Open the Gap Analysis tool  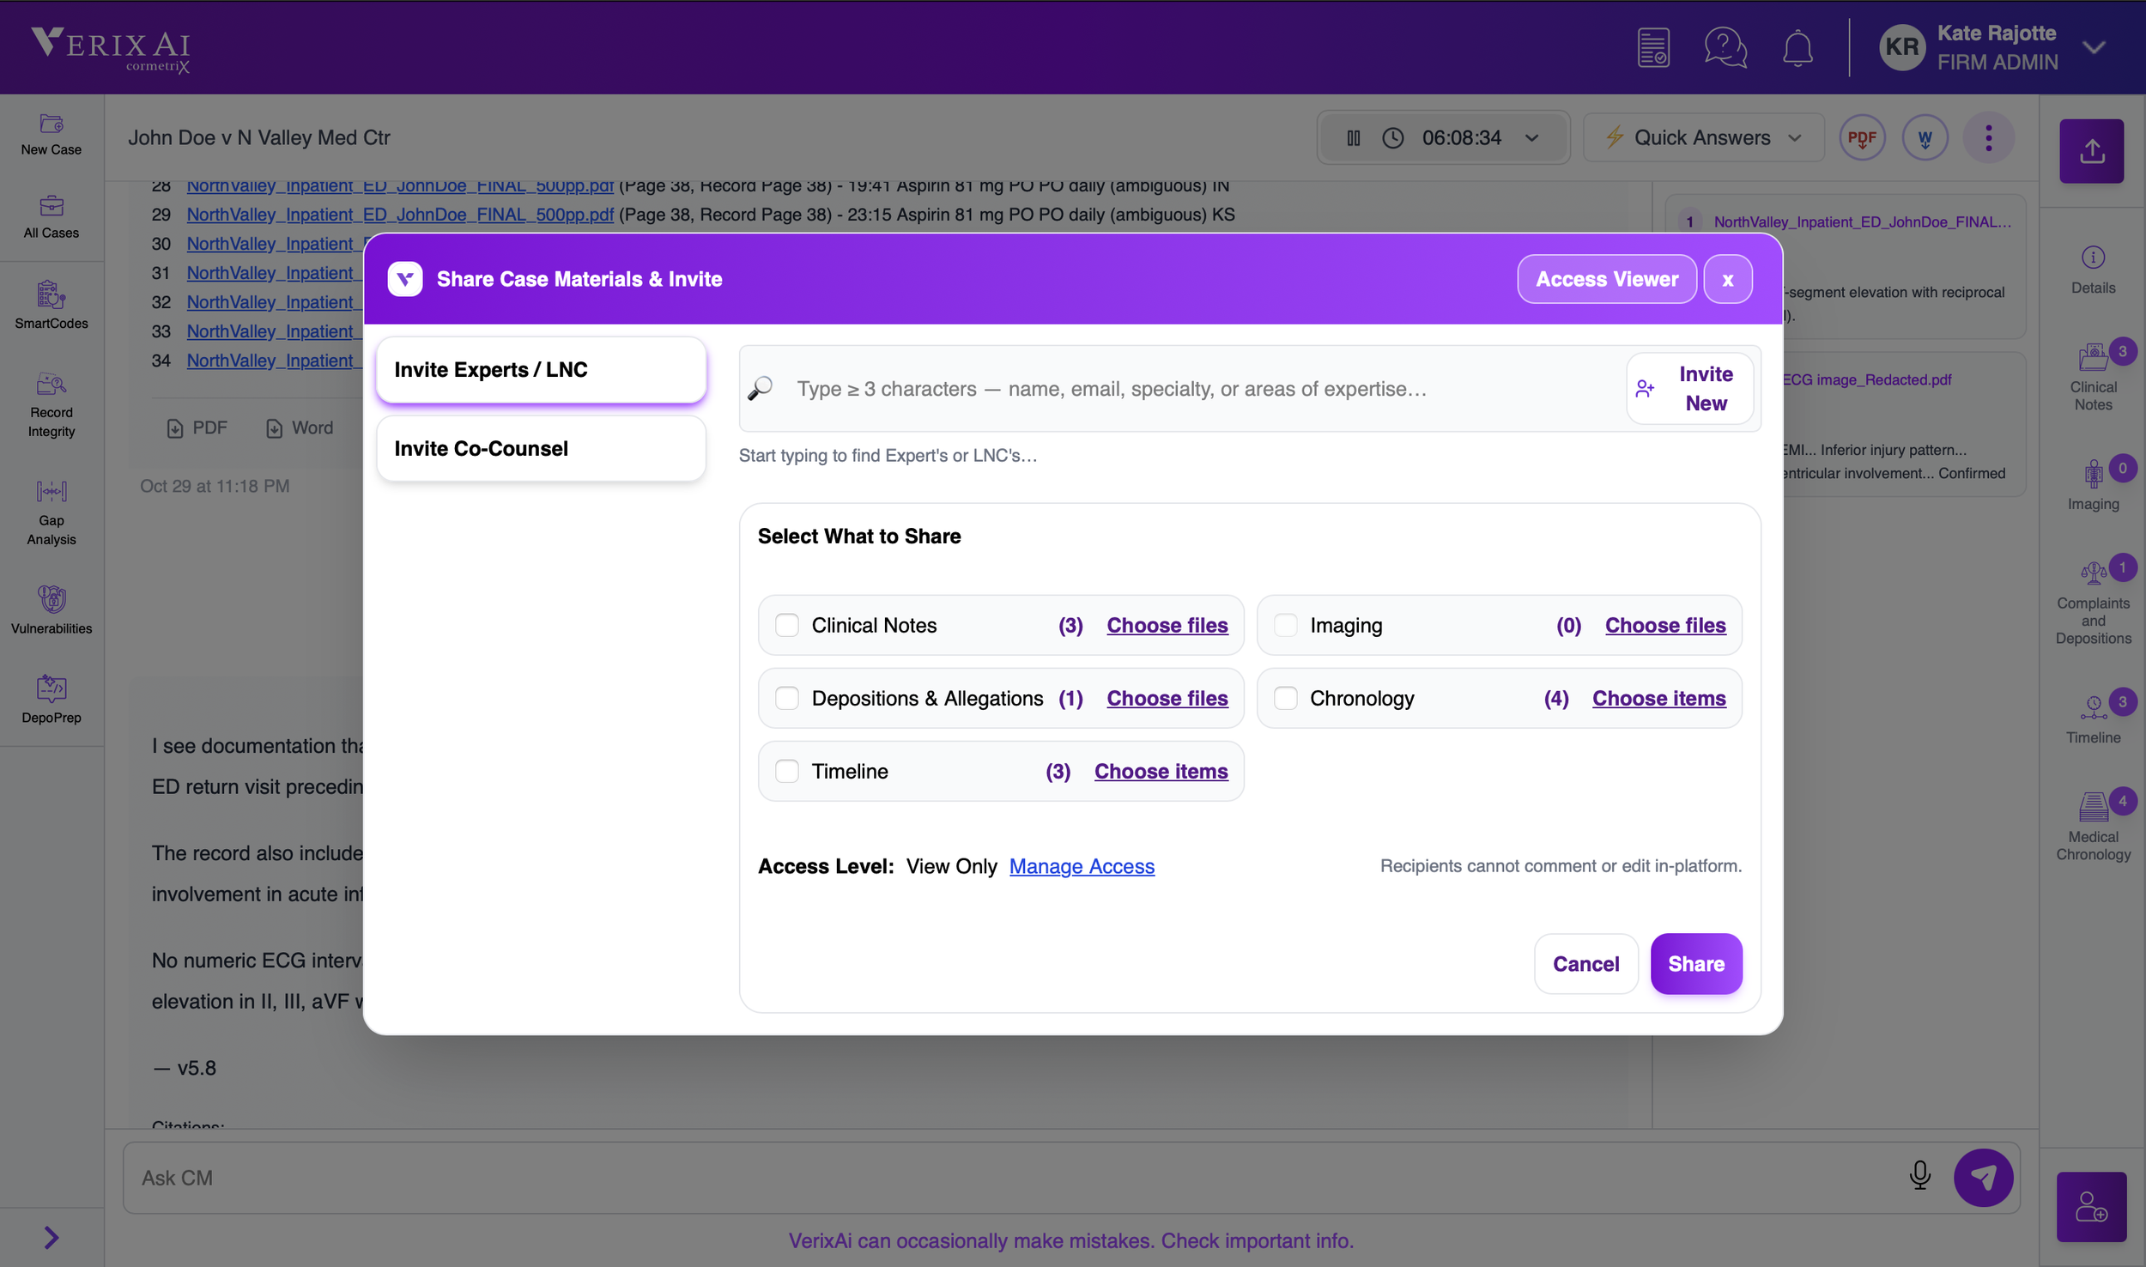52,512
